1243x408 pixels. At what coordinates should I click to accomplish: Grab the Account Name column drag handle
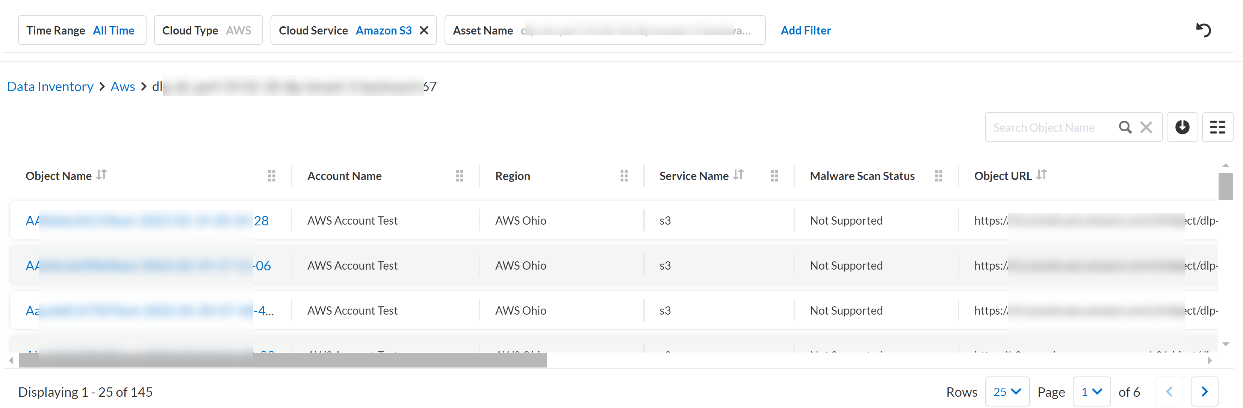coord(460,176)
